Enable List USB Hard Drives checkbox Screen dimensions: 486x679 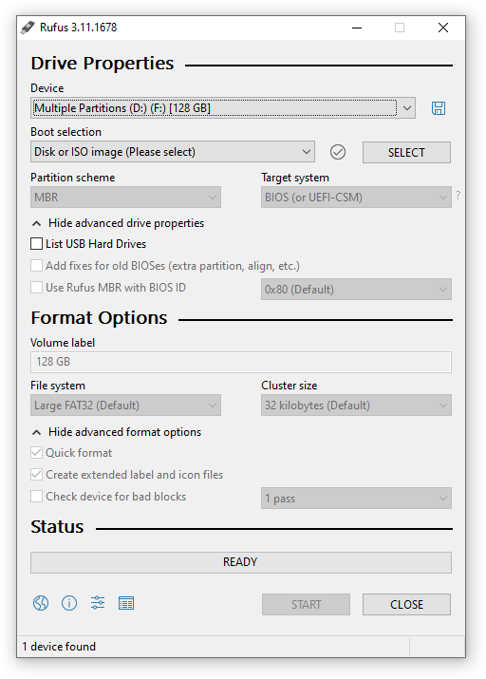[37, 244]
